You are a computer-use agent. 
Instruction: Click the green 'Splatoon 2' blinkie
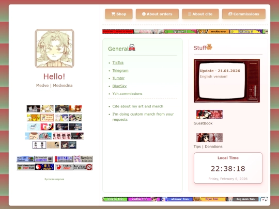click(x=180, y=31)
